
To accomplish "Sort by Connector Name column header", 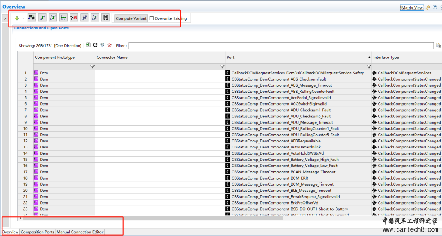I will point(160,57).
